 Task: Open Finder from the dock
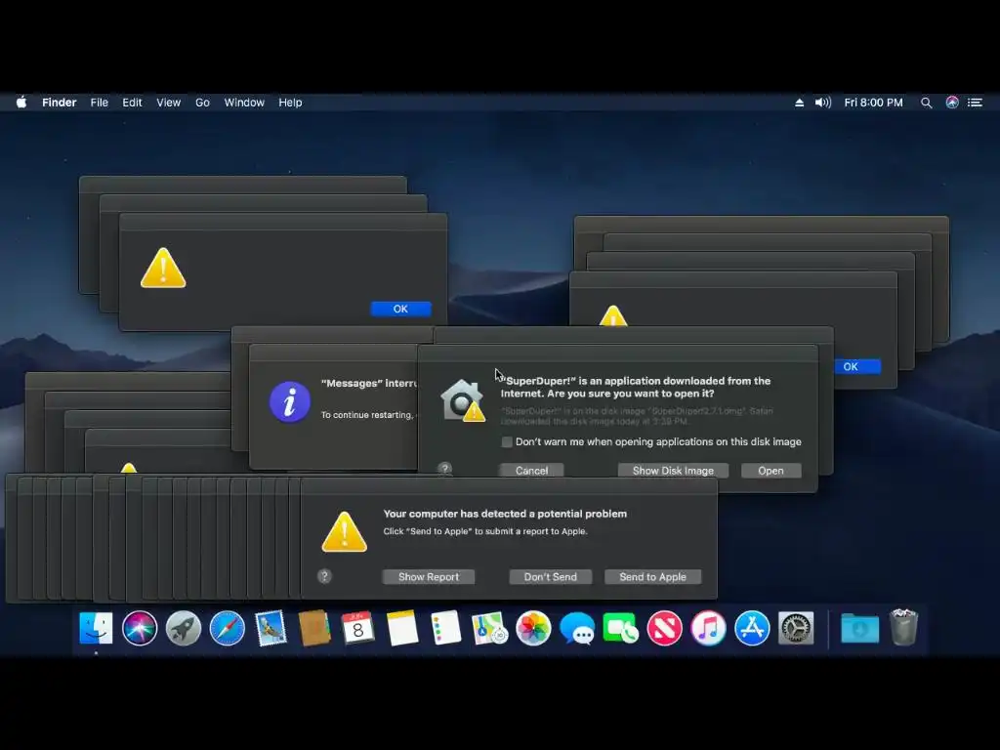click(x=97, y=628)
